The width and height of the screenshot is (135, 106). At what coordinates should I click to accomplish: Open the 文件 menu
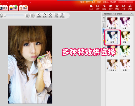point(88,2)
